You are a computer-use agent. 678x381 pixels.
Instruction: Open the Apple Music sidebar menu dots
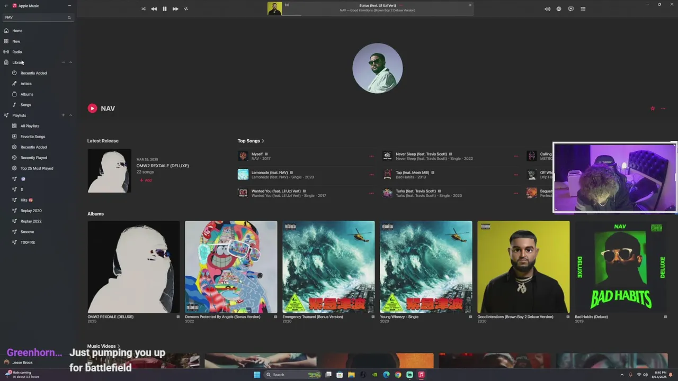click(x=69, y=6)
